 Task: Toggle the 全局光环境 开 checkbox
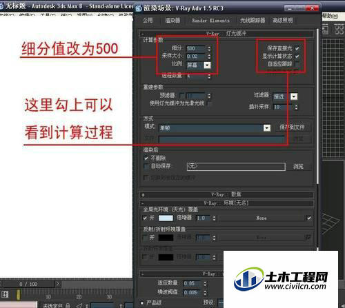point(145,218)
